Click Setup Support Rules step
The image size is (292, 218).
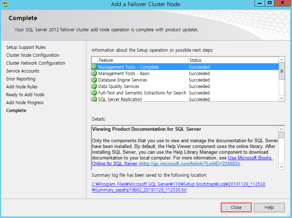coord(26,47)
